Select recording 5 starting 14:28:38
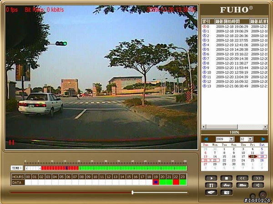The height and width of the screenshot is (204, 273). pyautogui.click(x=235, y=50)
